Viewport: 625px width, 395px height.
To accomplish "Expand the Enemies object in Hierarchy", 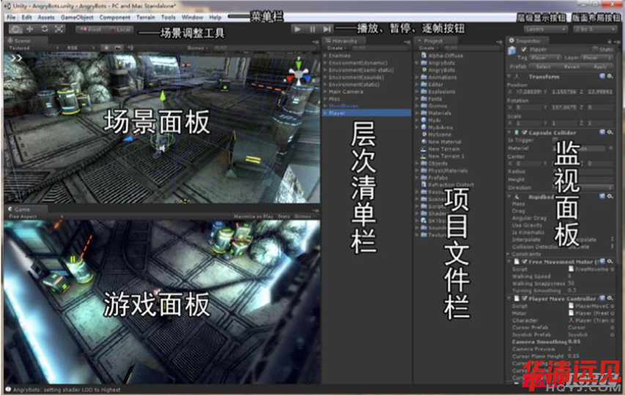I will (x=325, y=56).
